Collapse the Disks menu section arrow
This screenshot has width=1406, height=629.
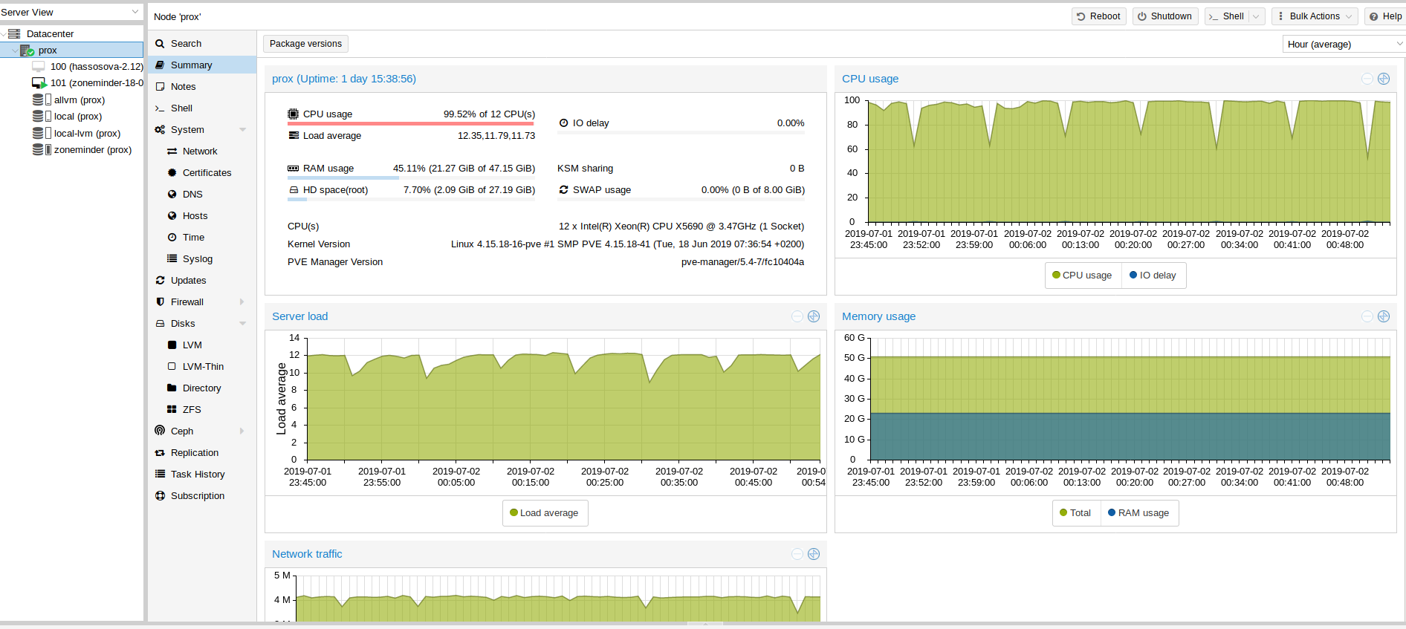point(242,324)
